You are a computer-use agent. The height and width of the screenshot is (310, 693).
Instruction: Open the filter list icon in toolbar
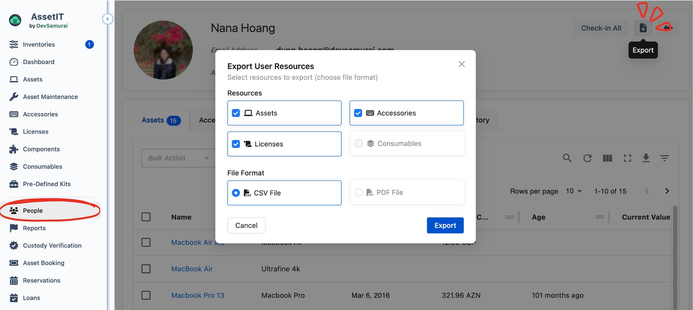(x=664, y=158)
